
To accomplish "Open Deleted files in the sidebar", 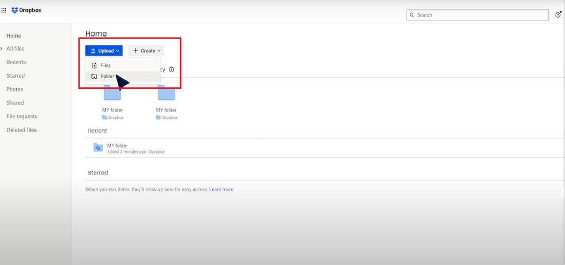I will point(22,130).
